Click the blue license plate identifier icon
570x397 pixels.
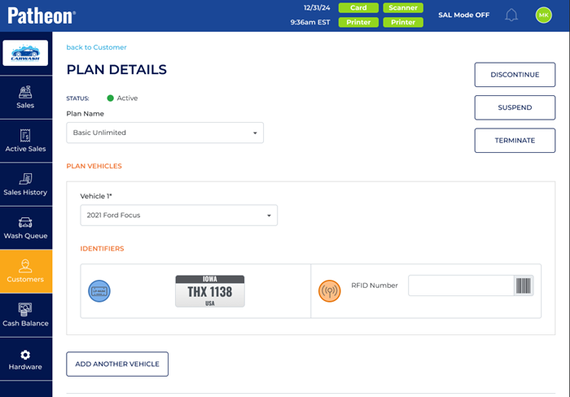(x=99, y=290)
